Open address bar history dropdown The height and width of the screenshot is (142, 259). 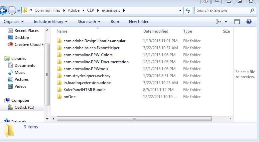coord(180,10)
